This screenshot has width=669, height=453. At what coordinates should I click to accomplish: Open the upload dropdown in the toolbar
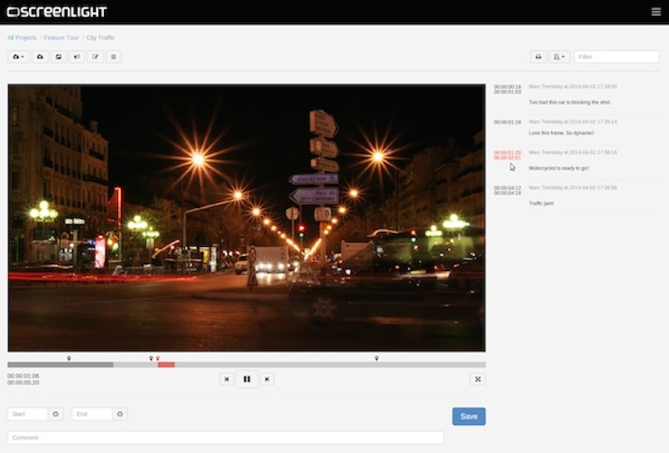[18, 57]
